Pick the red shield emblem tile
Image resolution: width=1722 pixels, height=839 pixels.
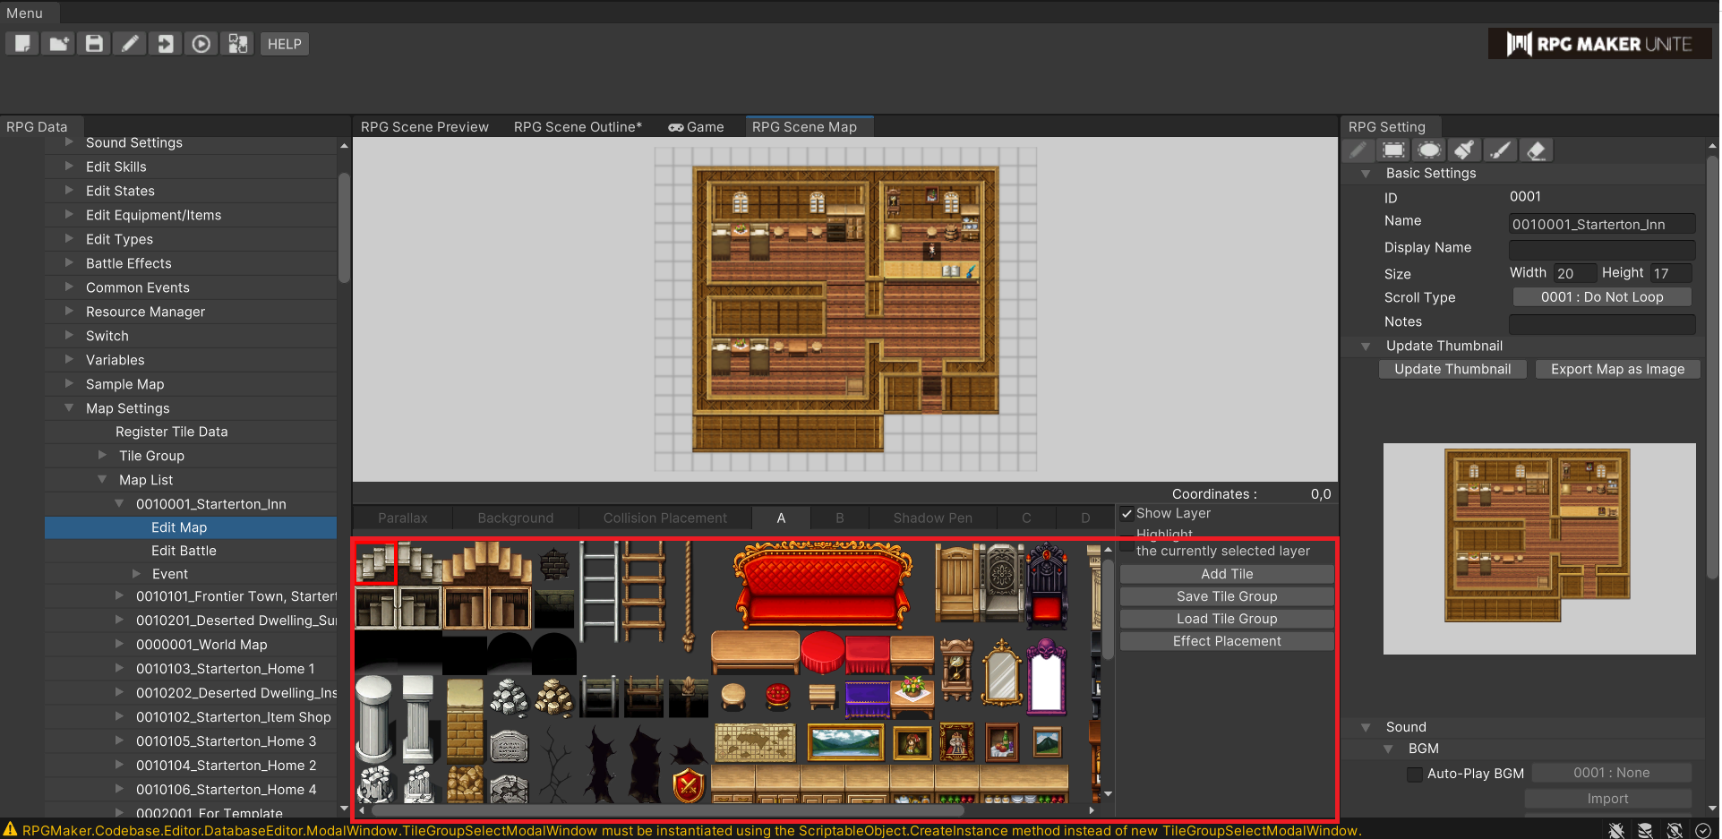(689, 785)
